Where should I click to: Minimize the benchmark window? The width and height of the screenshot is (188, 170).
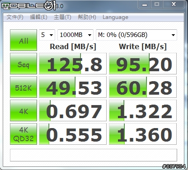(145, 5)
